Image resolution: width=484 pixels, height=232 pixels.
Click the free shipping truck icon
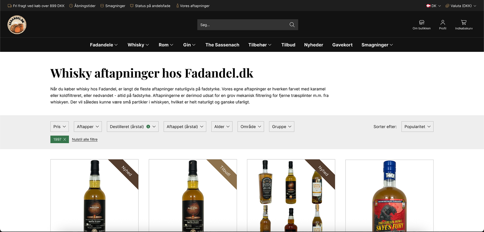click(10, 6)
